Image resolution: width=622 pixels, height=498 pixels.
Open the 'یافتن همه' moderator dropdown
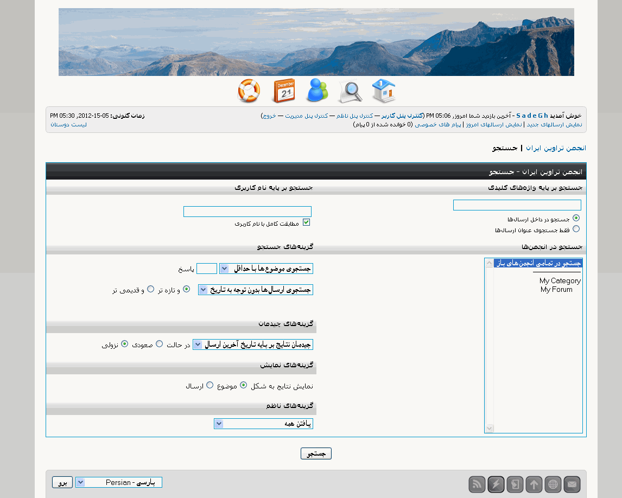tap(263, 424)
